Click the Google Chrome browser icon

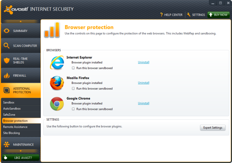(x=57, y=103)
